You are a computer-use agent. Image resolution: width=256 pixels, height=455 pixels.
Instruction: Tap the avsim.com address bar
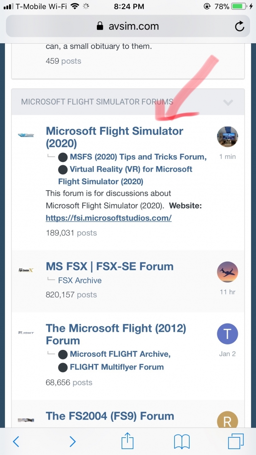click(x=128, y=26)
